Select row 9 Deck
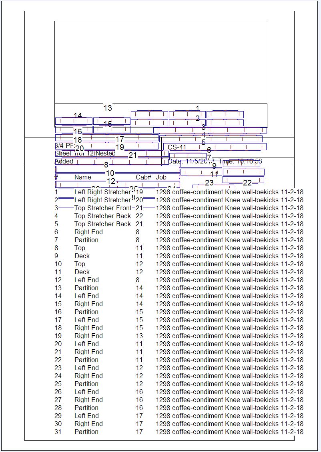 (82, 256)
